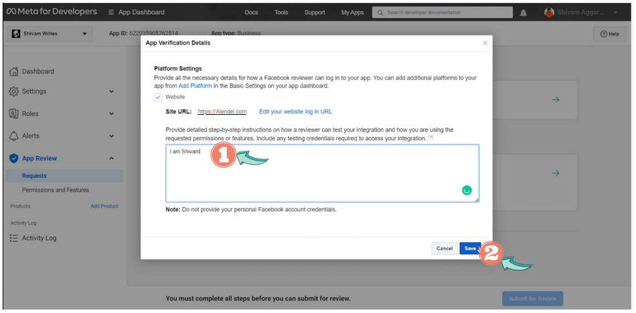Open My Apps in top navigation
The height and width of the screenshot is (313, 636).
pos(352,12)
